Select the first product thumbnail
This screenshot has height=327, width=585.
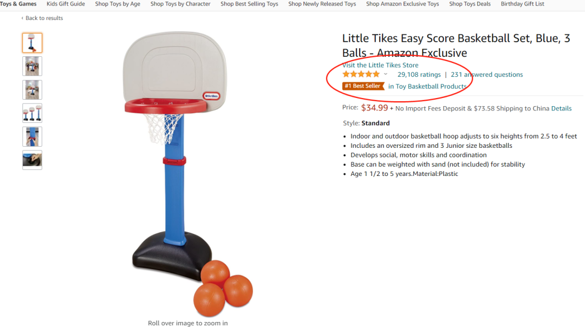point(32,43)
